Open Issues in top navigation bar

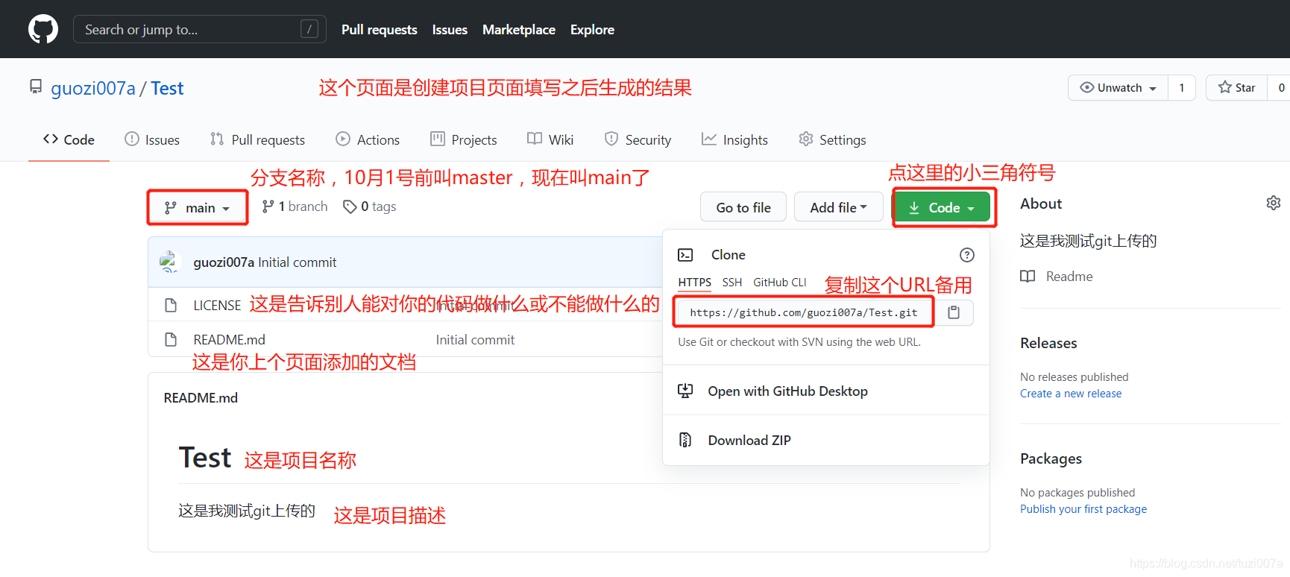click(x=450, y=30)
